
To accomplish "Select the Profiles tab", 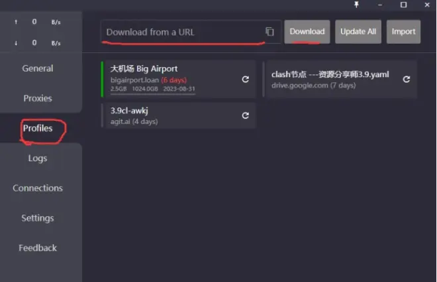I will 38,128.
